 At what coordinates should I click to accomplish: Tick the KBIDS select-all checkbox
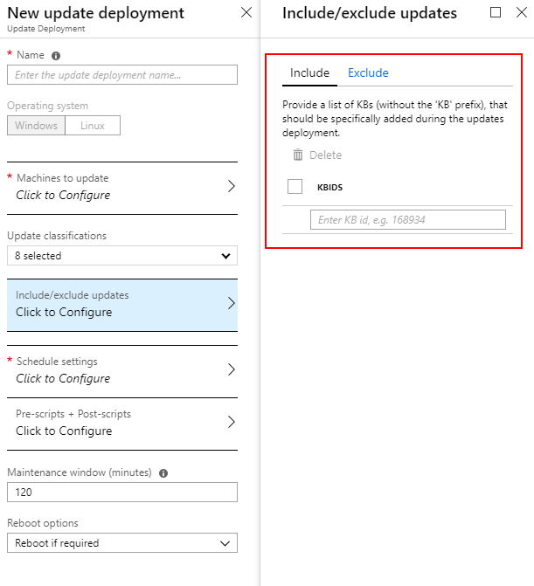[295, 187]
